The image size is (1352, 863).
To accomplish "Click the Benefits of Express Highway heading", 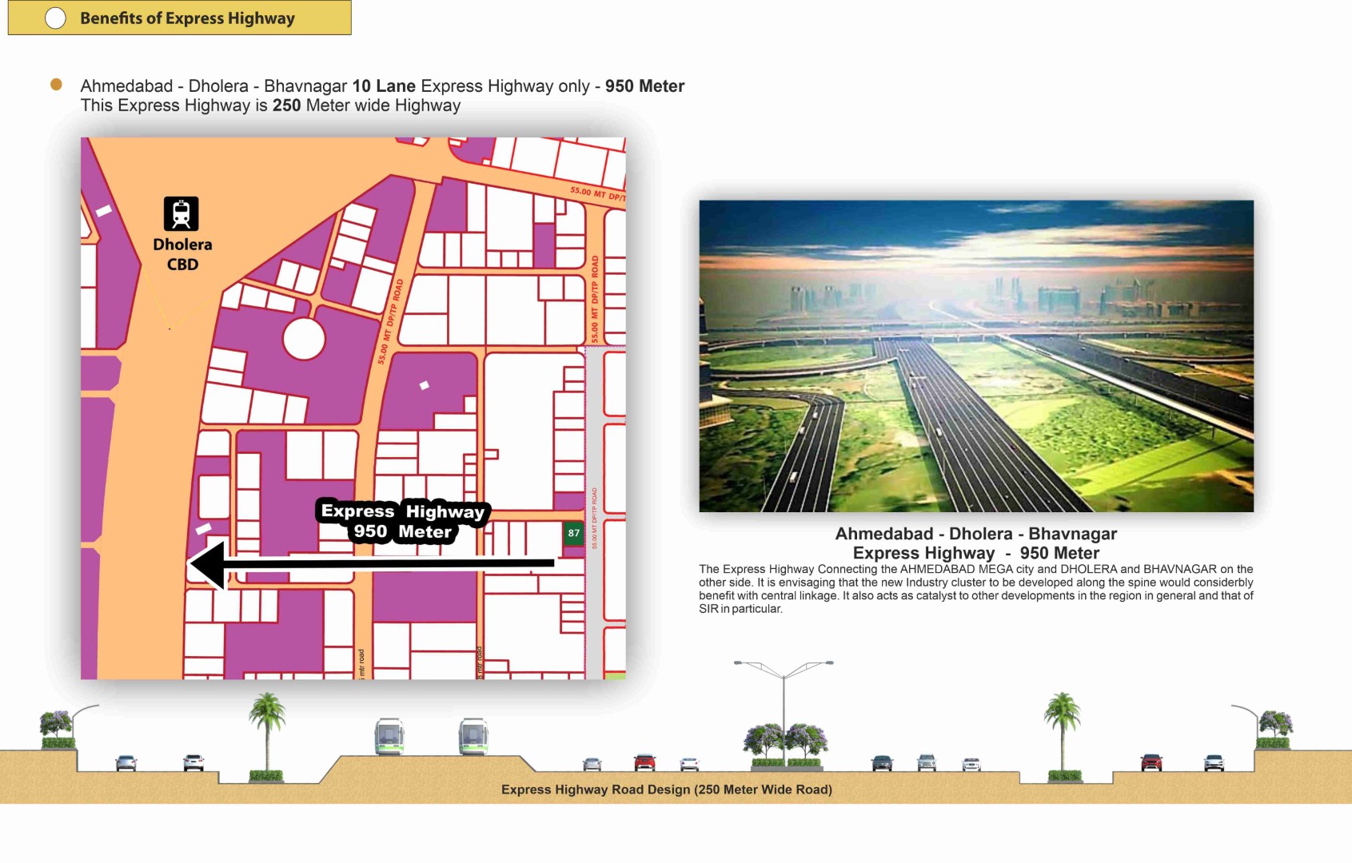I will [x=187, y=18].
